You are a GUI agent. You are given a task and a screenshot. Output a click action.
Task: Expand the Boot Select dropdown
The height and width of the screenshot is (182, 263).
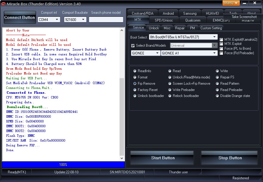(x=183, y=37)
